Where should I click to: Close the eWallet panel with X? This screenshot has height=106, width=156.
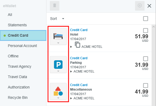149,6
